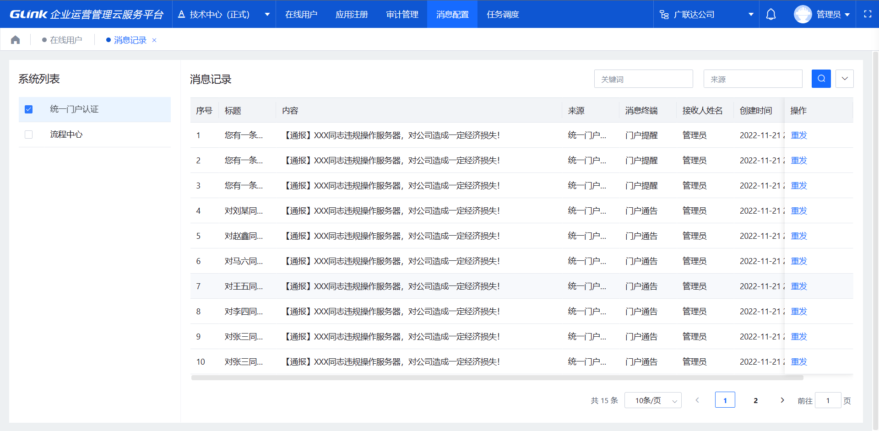The width and height of the screenshot is (879, 431).
Task: Select 消息配置 menu
Action: click(x=452, y=14)
